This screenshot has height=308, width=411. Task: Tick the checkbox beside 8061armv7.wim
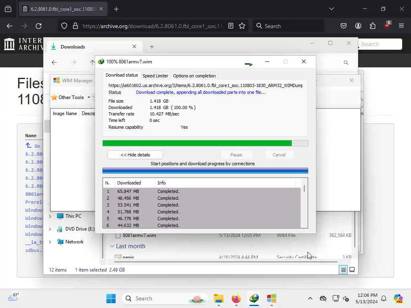pyautogui.click(x=118, y=235)
